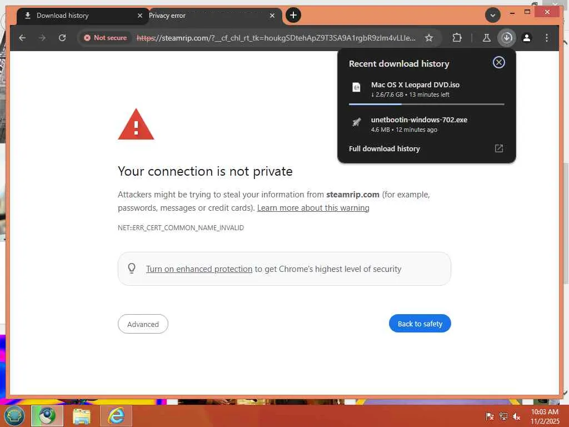The image size is (569, 427).
Task: Open the profile avatar icon
Action: click(527, 38)
